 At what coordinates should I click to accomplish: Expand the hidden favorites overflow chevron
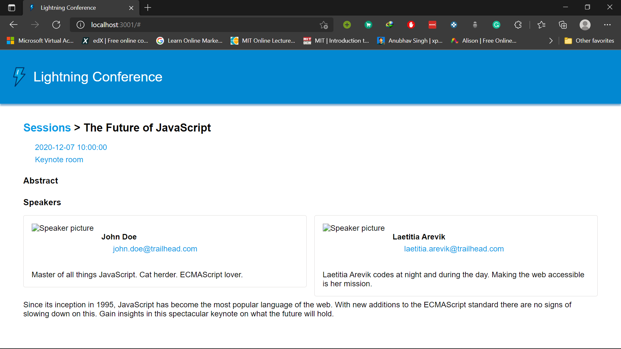click(551, 41)
